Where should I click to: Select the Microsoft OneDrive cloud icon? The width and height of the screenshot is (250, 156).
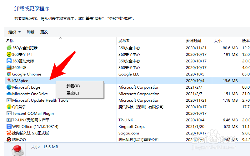(x=9, y=94)
